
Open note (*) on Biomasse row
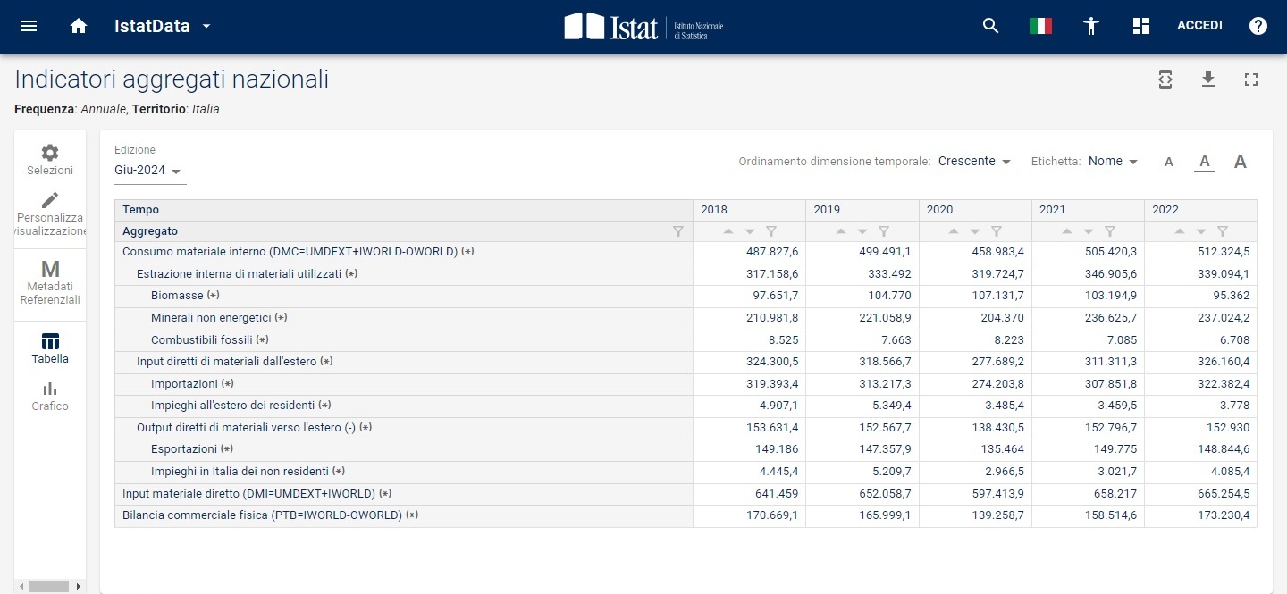[213, 296]
